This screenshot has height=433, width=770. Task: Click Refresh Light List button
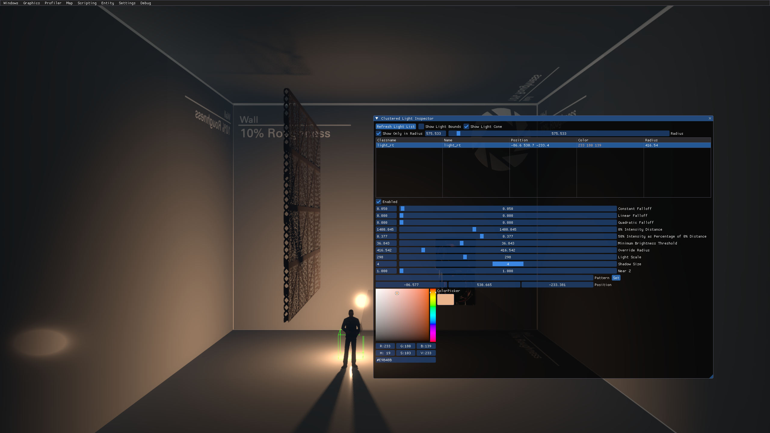click(396, 127)
